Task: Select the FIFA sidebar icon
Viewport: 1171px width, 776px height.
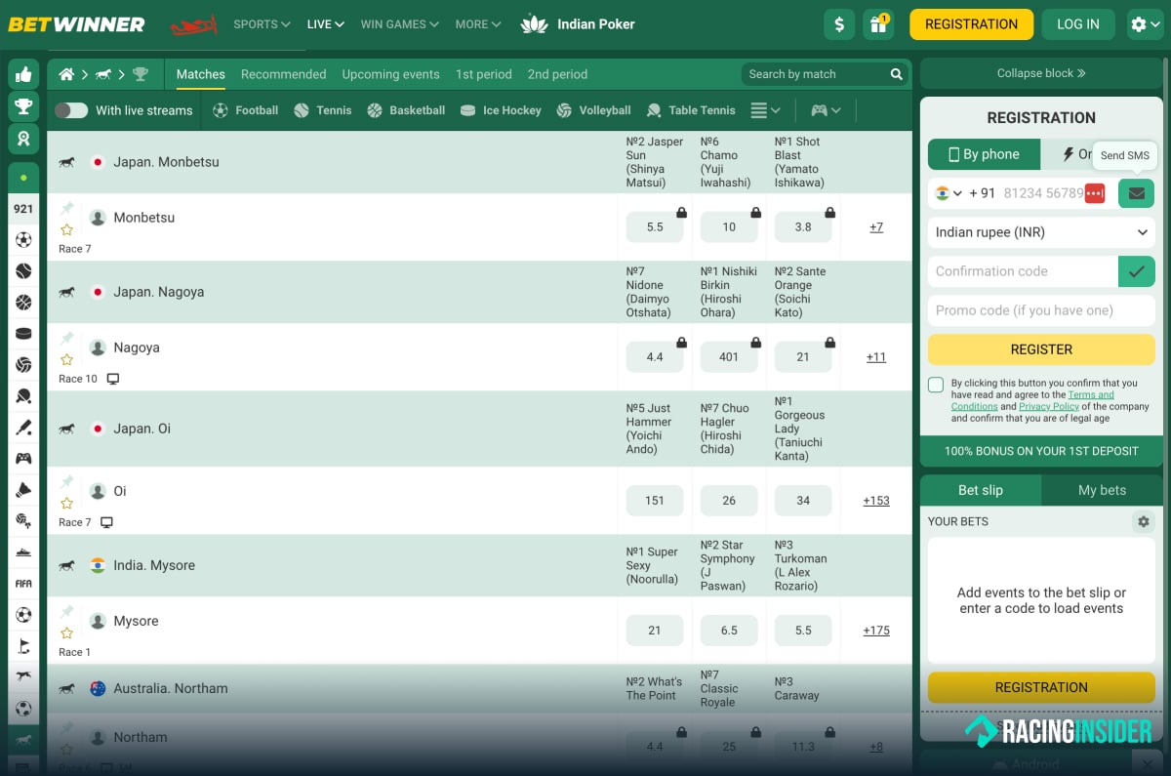Action: (23, 584)
